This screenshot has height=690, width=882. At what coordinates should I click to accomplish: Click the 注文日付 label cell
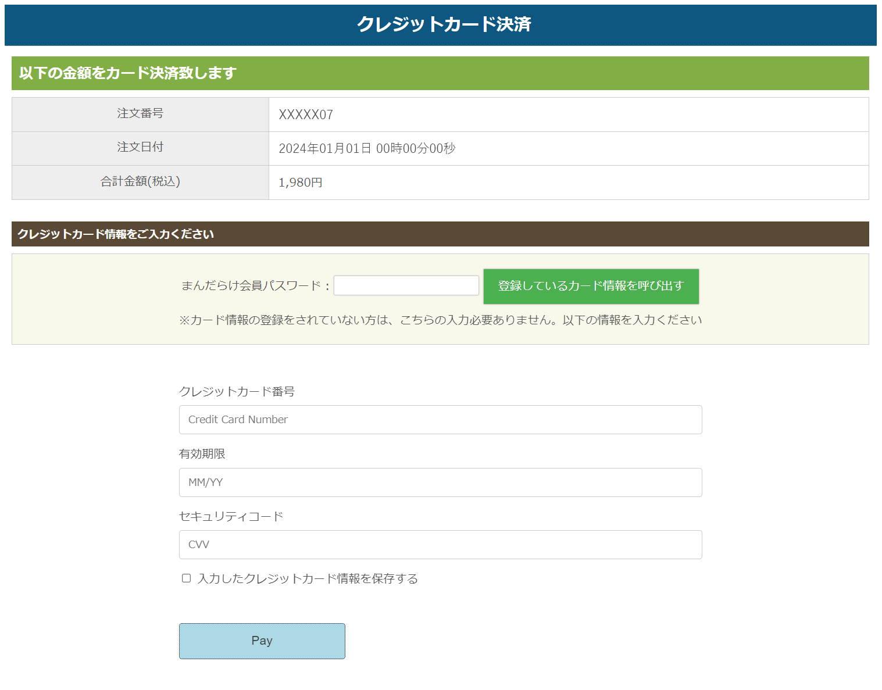click(x=140, y=148)
